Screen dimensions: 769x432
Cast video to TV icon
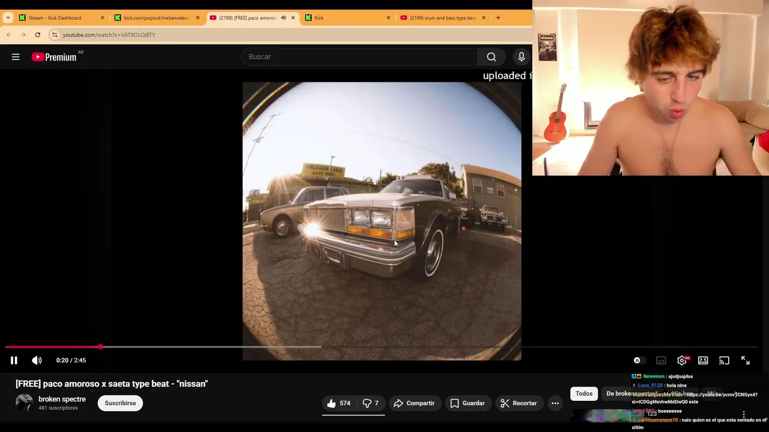[x=724, y=361]
